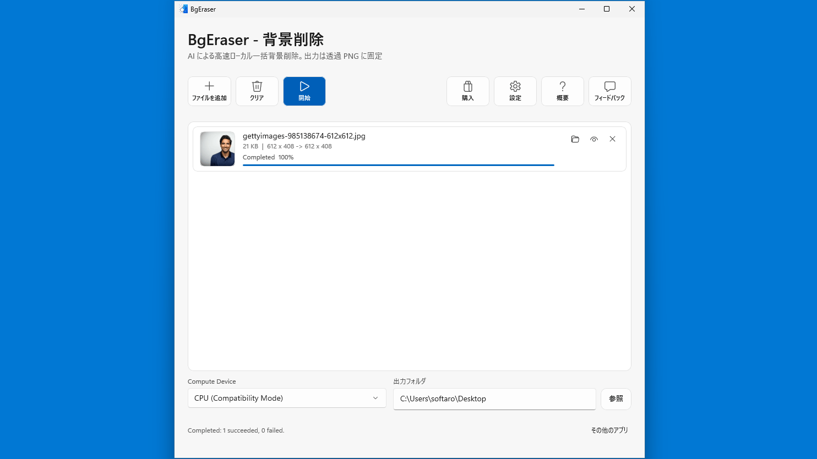Open the フィードバック dialog

[x=610, y=91]
